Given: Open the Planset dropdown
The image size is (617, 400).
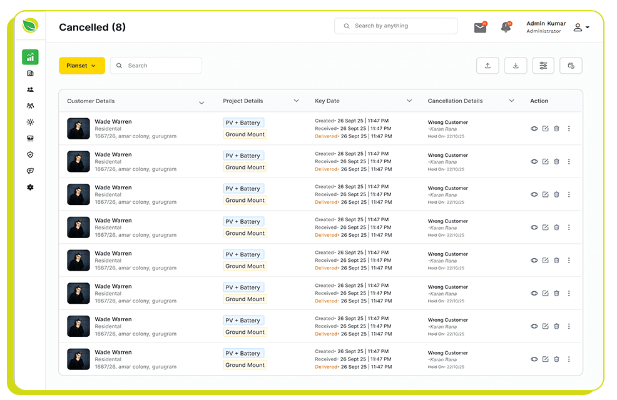Looking at the screenshot, I should tap(82, 66).
